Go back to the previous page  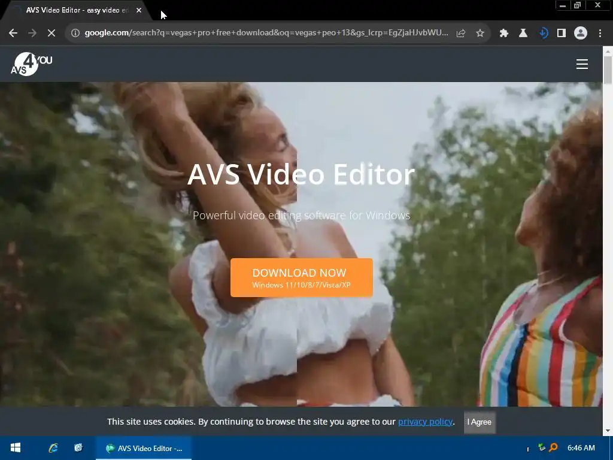[x=13, y=34]
